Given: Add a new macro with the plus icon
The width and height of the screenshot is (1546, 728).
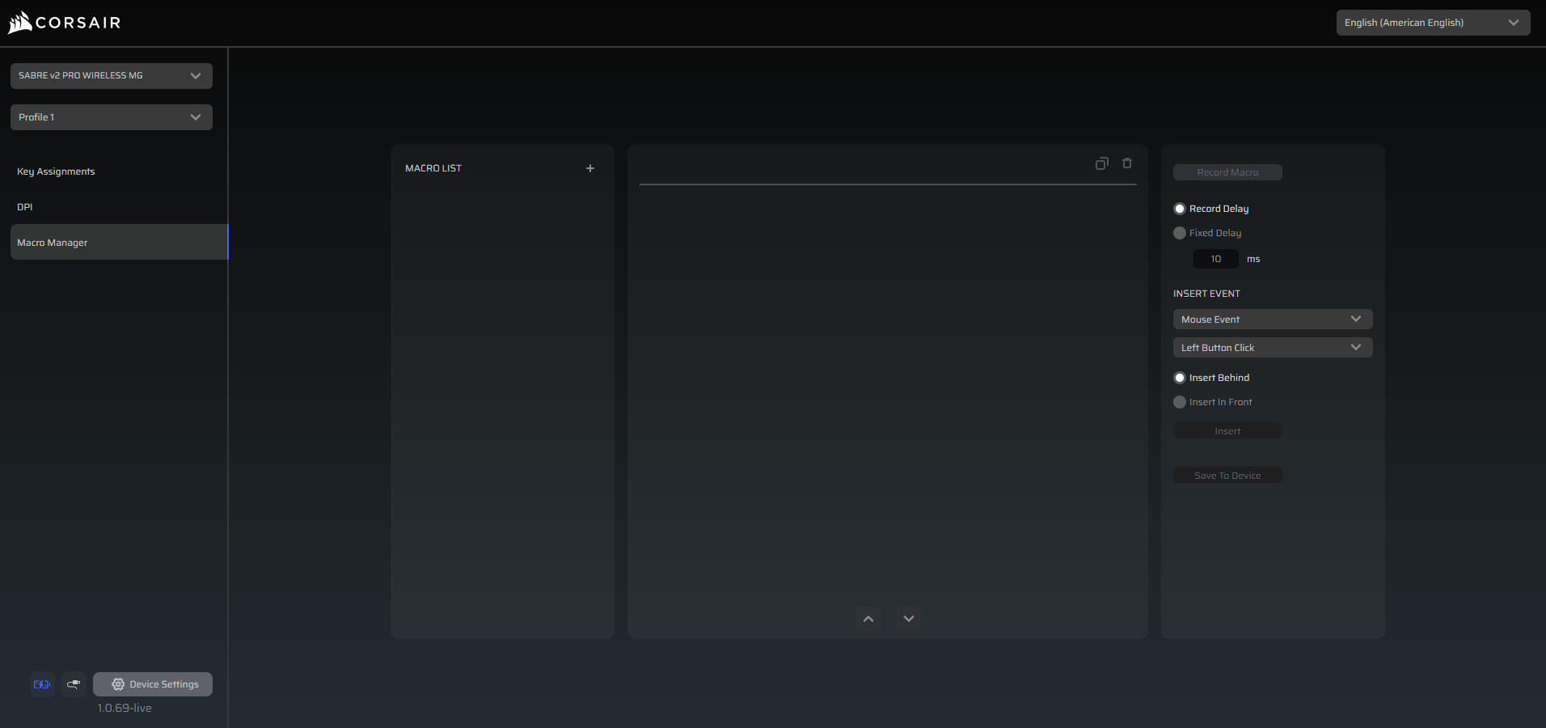Looking at the screenshot, I should 590,168.
